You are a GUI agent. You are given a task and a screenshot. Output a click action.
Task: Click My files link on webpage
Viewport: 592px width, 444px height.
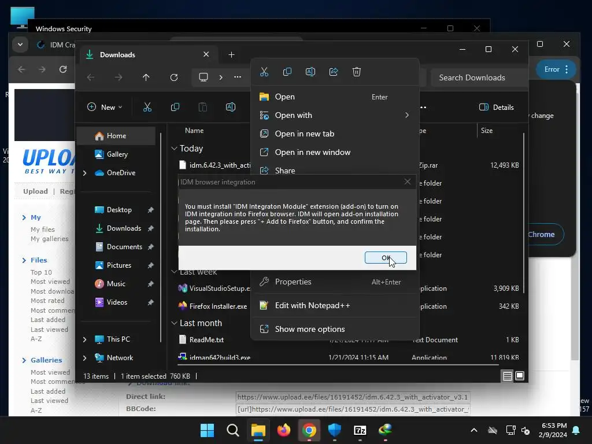coord(43,230)
